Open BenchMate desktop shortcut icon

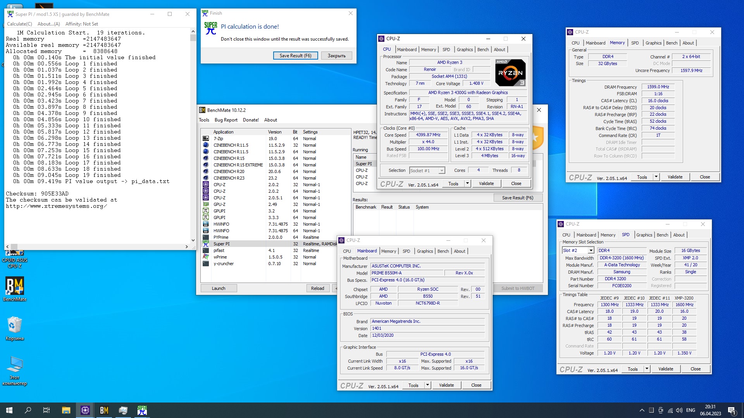coord(15,289)
